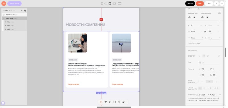Viewport: 228px width, 108px height.
Task: Switch to the mobile portrait device preview
Action: coord(102,3)
